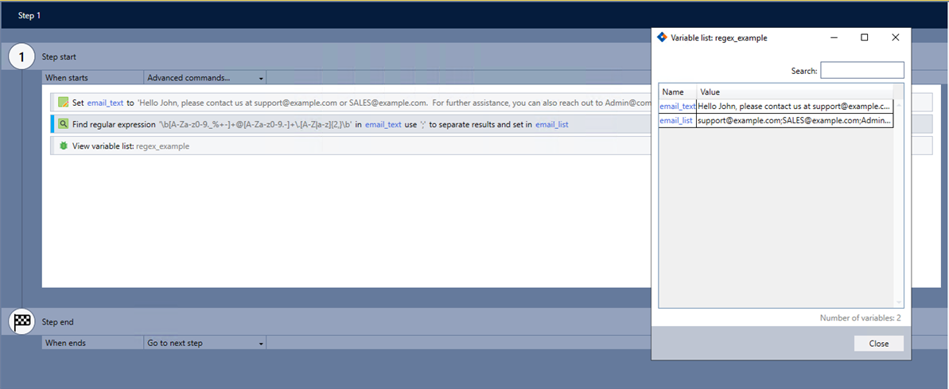Select the email_text variable name cell
The height and width of the screenshot is (389, 949).
point(678,106)
